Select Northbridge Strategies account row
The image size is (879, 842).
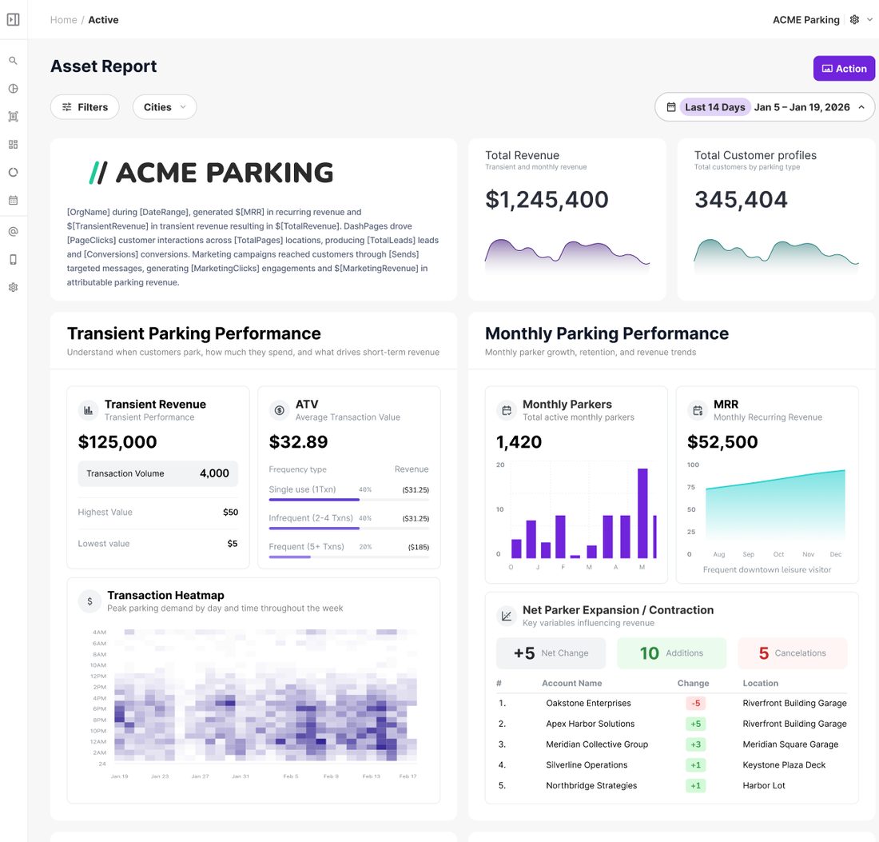point(671,786)
